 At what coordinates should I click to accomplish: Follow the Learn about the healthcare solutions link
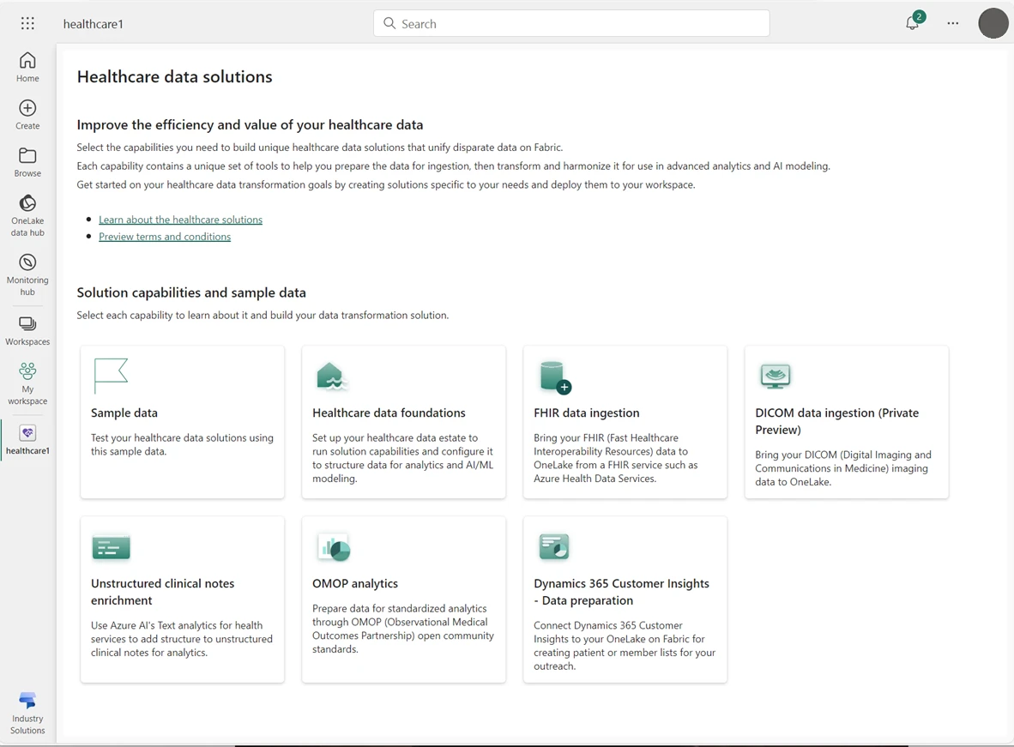[x=180, y=220]
